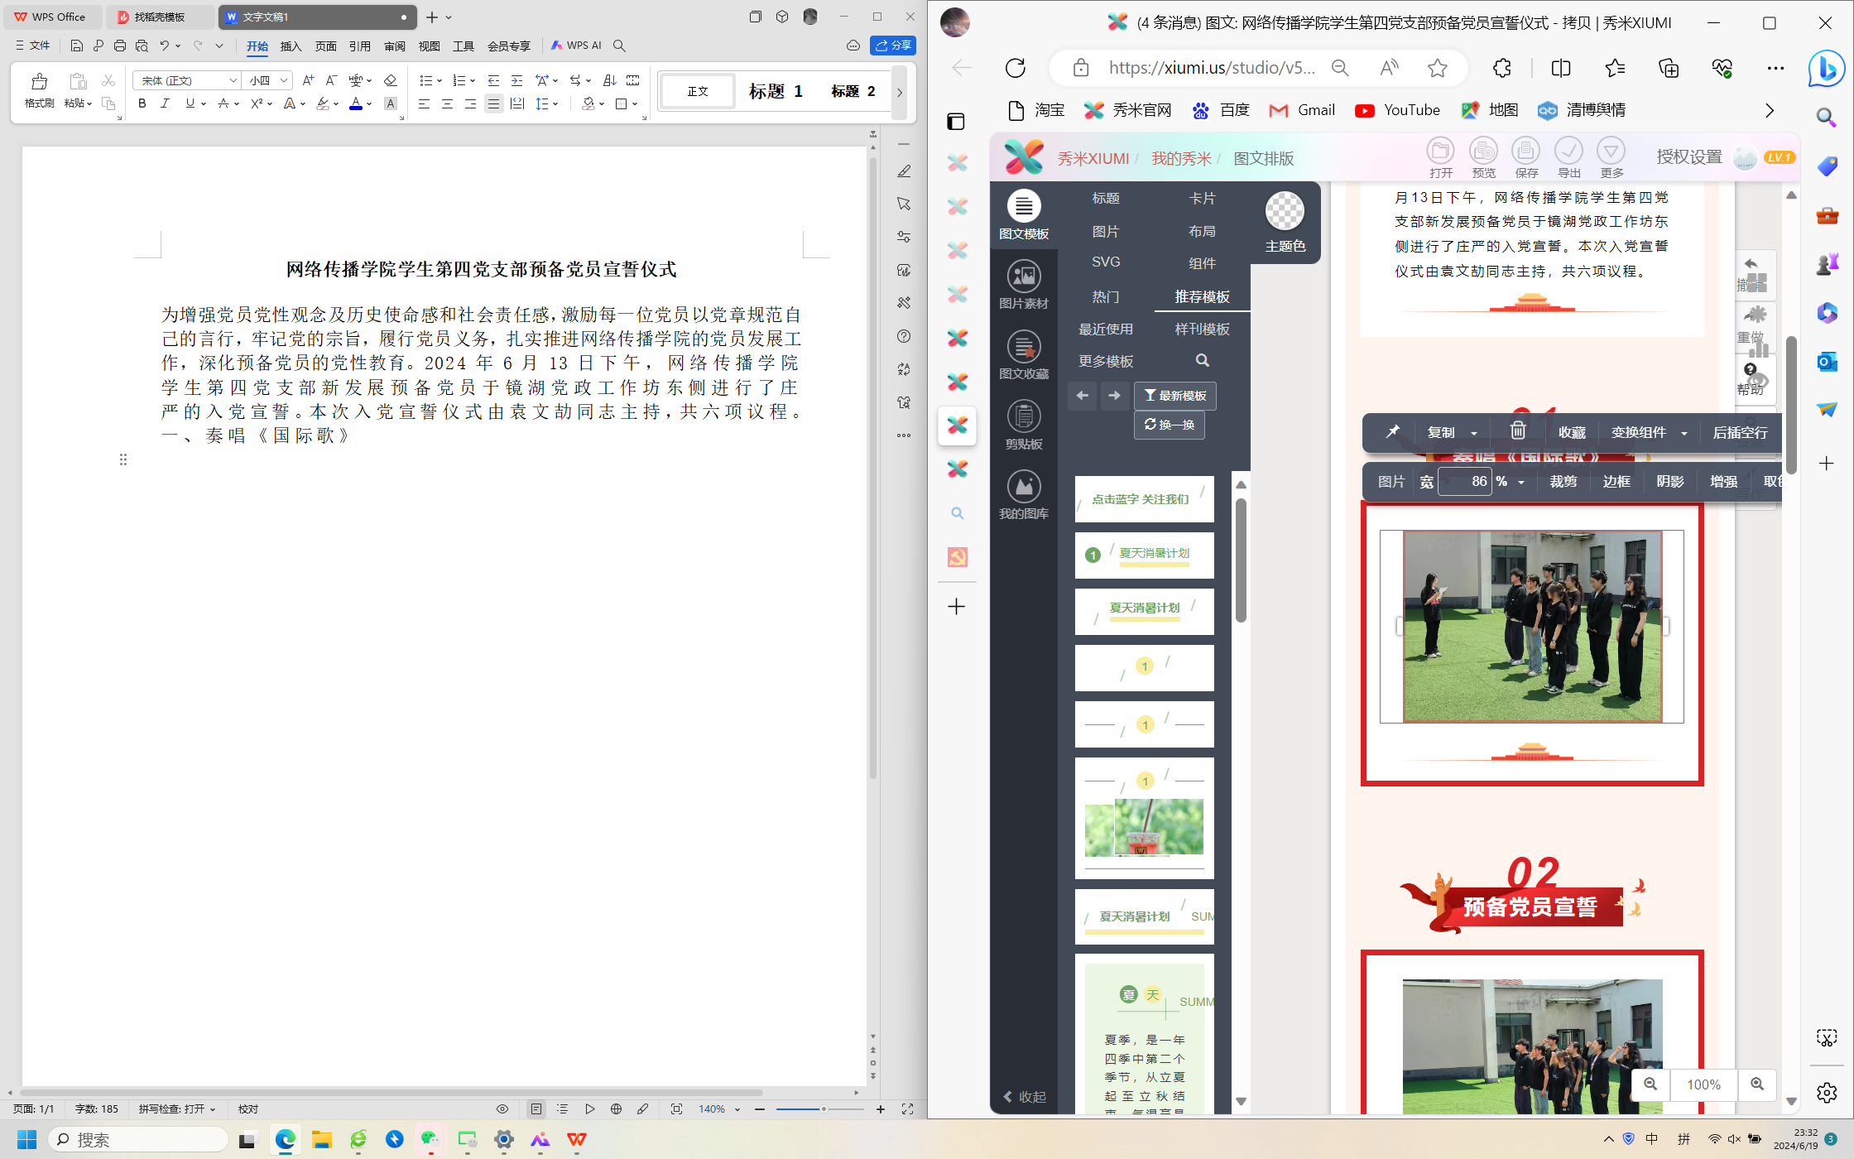The image size is (1854, 1159).
Task: Switch to the 插入 ribbon tab
Action: point(291,46)
